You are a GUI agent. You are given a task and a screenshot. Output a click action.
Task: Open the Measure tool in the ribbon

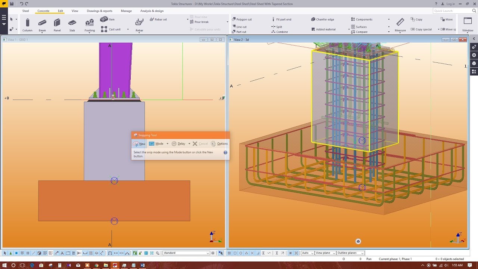click(x=400, y=22)
